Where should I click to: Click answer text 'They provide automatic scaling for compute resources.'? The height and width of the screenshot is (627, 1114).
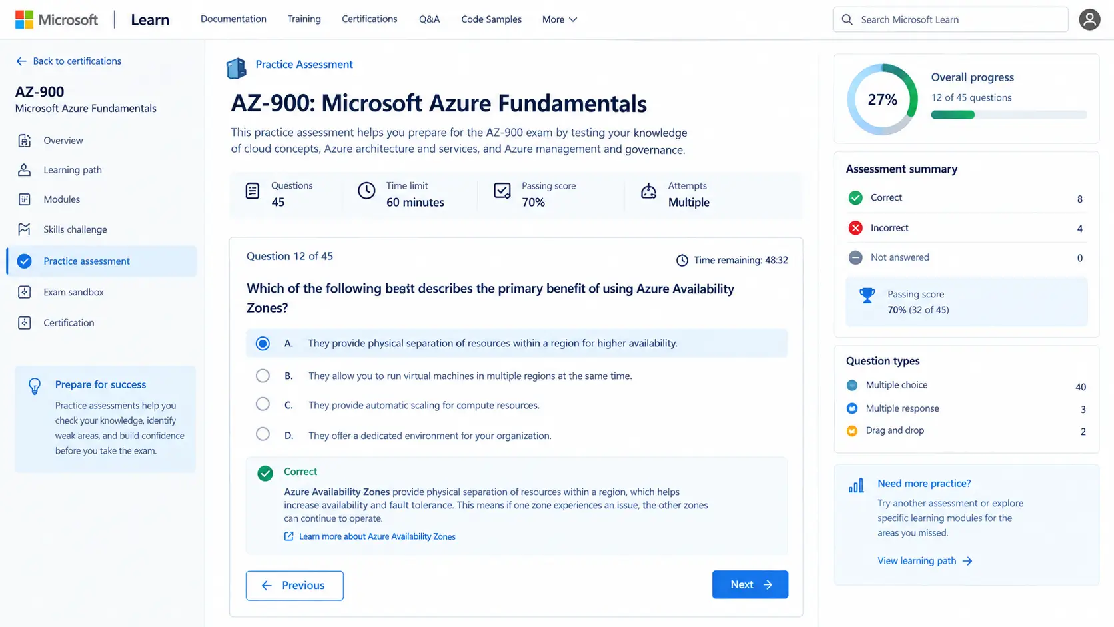pos(424,406)
